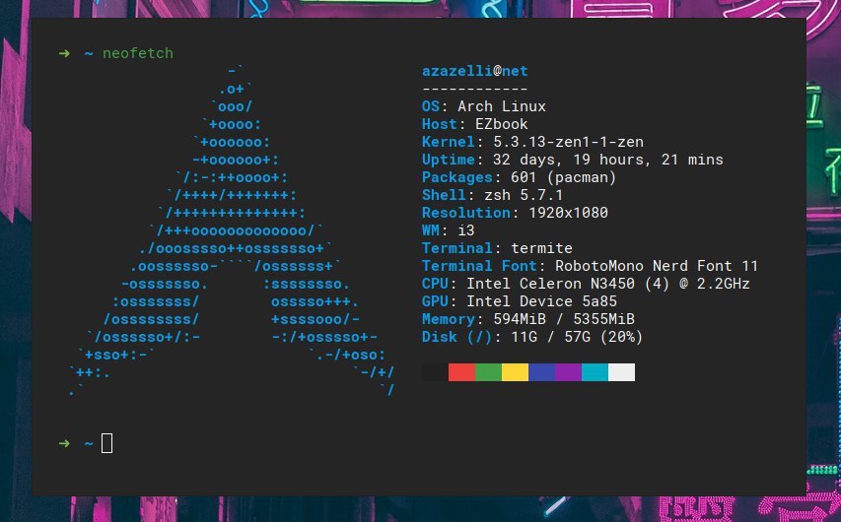The image size is (841, 522).
Task: Click the cyan color block in palette
Action: click(595, 372)
